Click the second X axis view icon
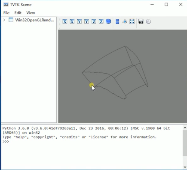 72,21
